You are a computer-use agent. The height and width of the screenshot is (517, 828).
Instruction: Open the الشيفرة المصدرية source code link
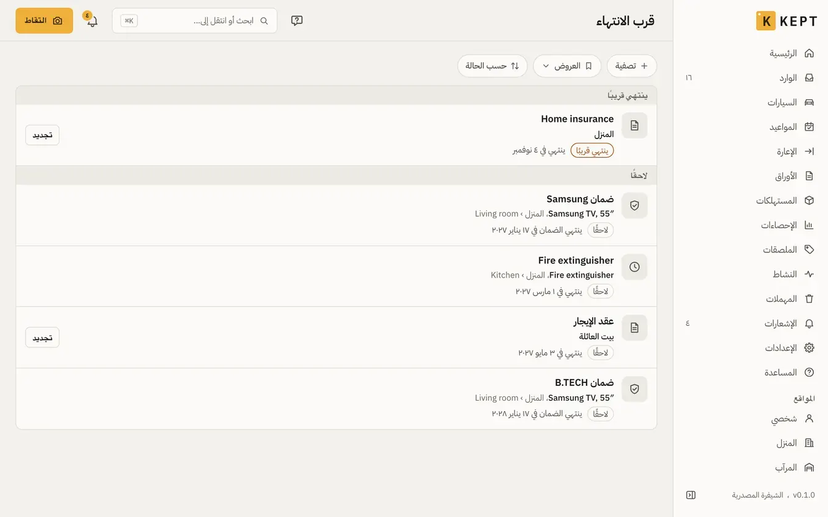(x=758, y=495)
